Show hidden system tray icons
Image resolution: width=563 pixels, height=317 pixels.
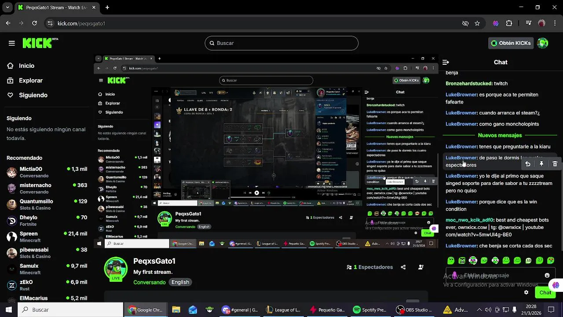click(x=479, y=310)
